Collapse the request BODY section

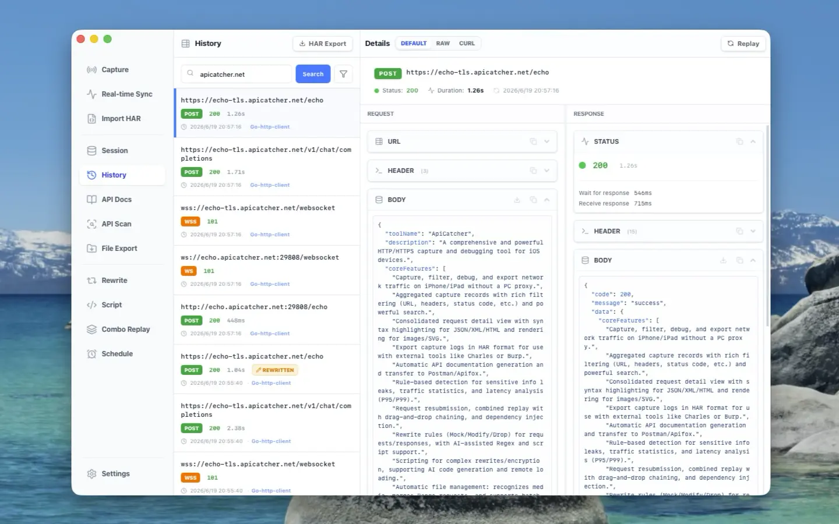click(x=547, y=200)
